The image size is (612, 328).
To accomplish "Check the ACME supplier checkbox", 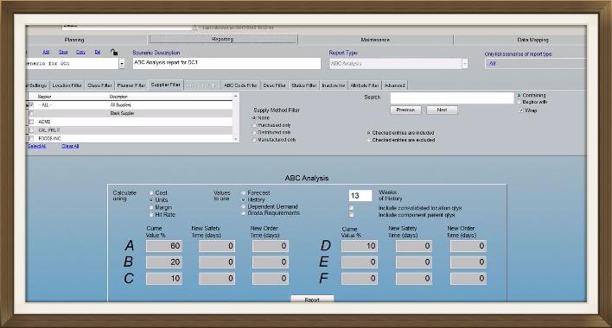I will click(32, 122).
